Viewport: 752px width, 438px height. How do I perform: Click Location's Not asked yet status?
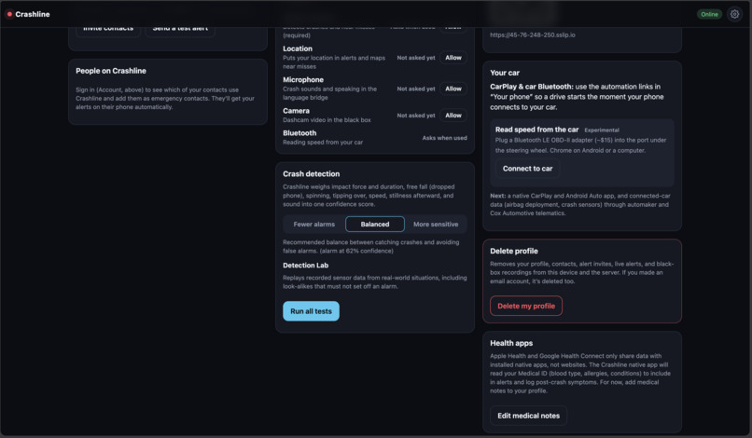pyautogui.click(x=416, y=58)
